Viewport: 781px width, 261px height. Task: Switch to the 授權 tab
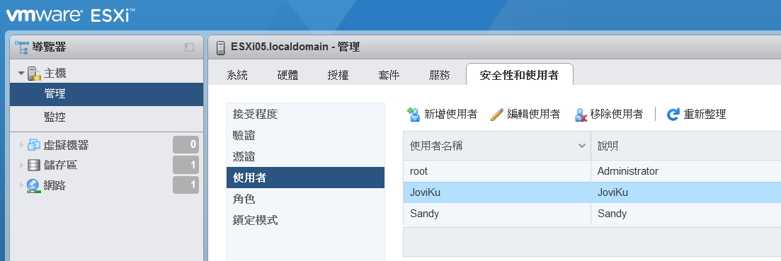click(x=338, y=75)
